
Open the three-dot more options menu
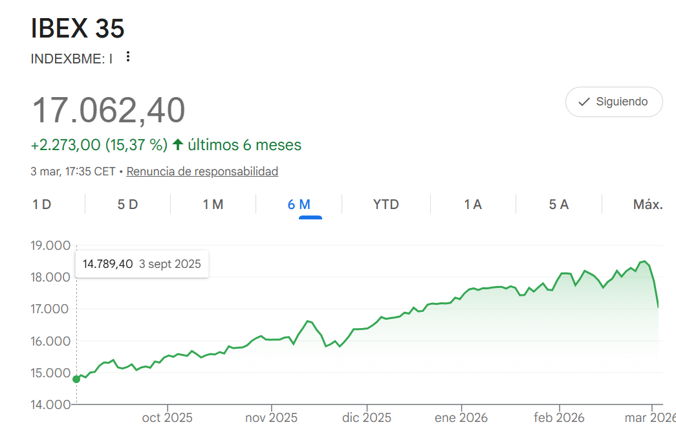(x=128, y=57)
